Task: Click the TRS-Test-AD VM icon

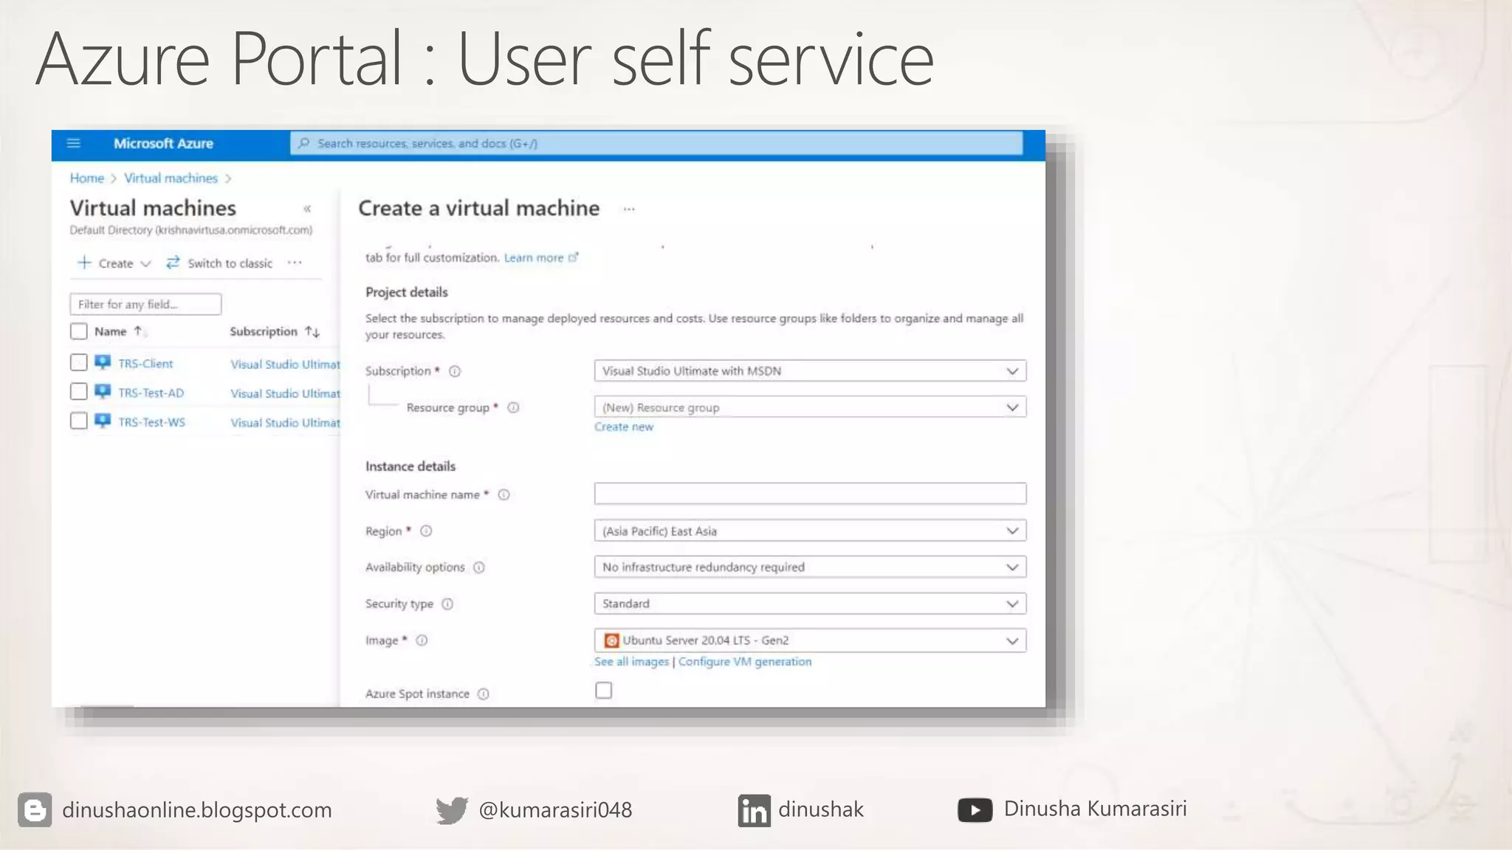Action: [x=103, y=392]
